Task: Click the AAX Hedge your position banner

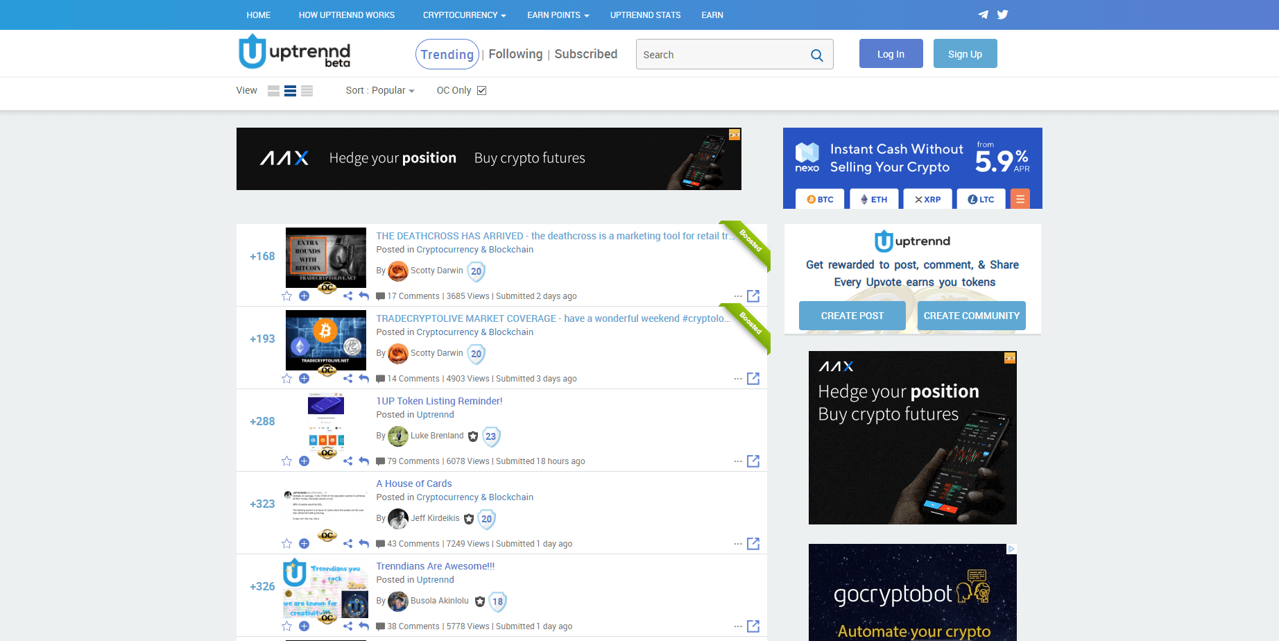Action: coord(489,159)
